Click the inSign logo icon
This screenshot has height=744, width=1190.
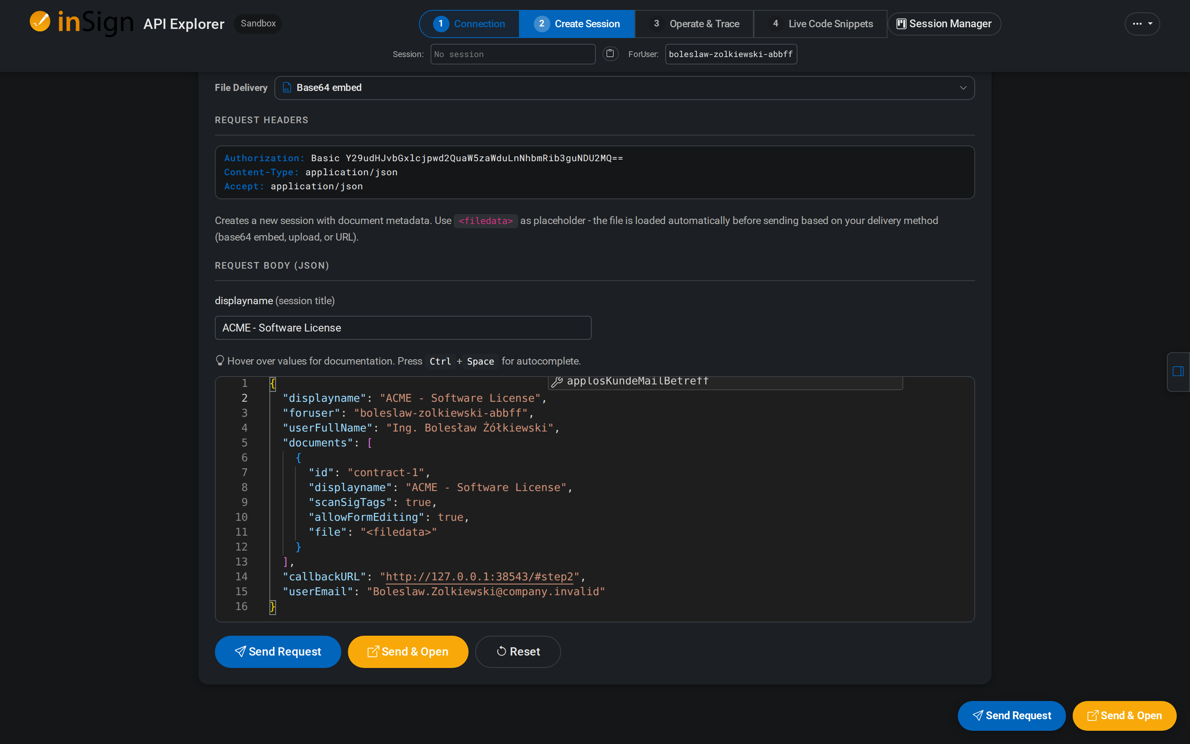(x=40, y=21)
